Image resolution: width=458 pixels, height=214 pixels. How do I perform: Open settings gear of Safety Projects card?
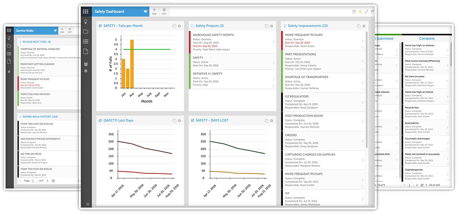tap(272, 26)
